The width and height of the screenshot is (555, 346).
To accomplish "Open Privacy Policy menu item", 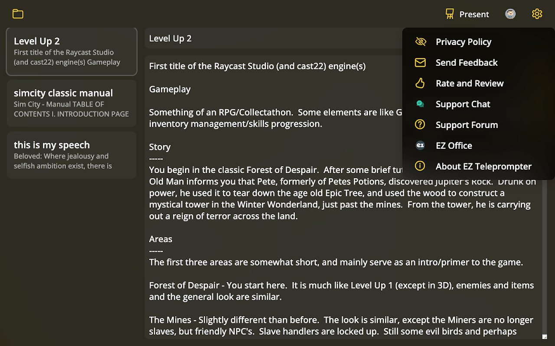I will point(464,42).
